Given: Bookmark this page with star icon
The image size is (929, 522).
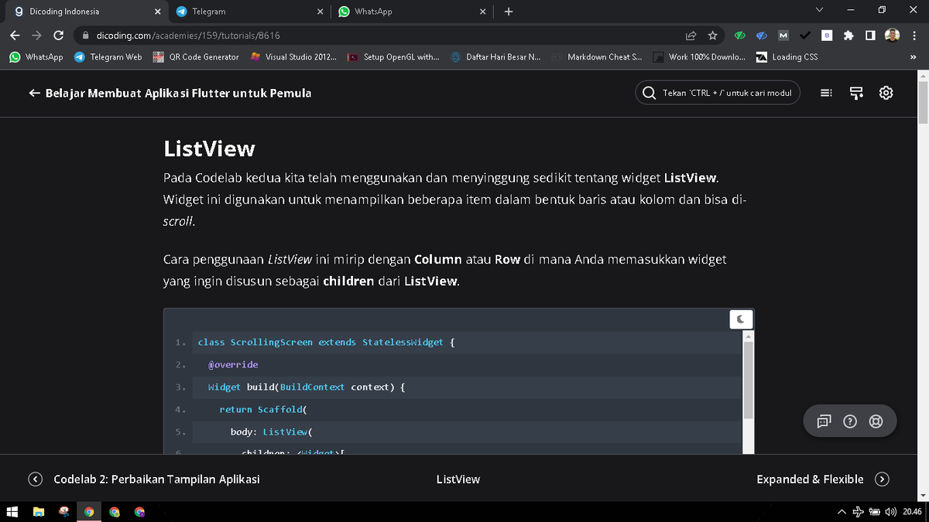Looking at the screenshot, I should tap(712, 36).
